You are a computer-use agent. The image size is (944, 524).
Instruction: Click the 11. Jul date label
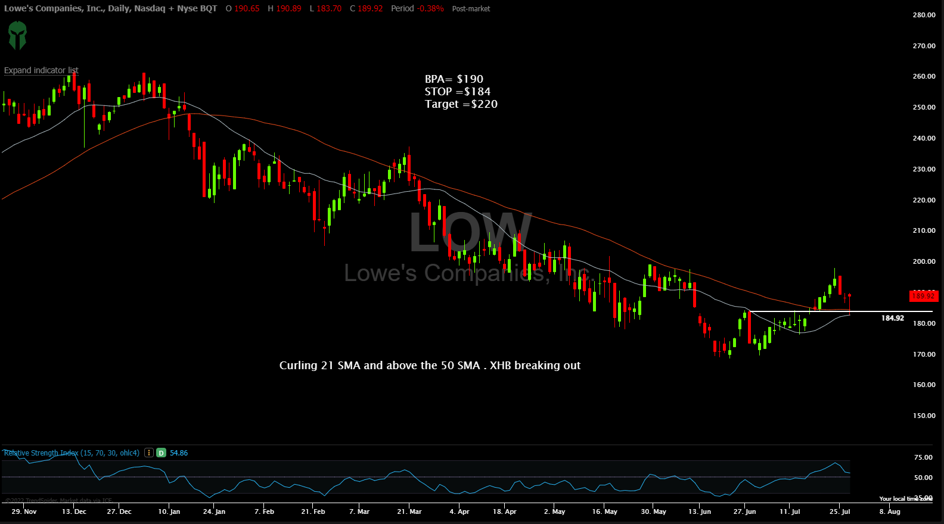790,511
